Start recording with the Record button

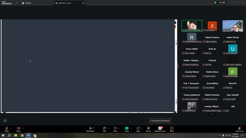[148, 129]
